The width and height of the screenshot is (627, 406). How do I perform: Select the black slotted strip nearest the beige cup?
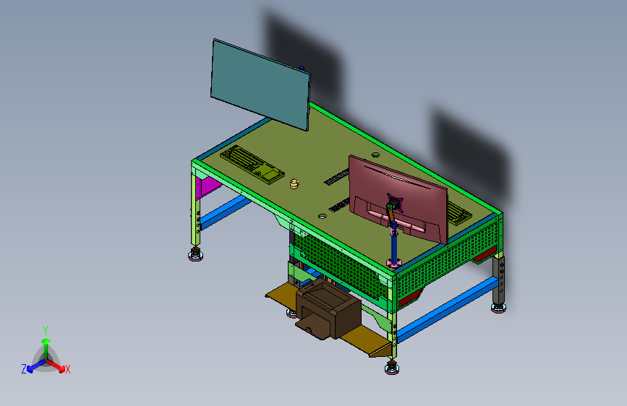point(336,177)
